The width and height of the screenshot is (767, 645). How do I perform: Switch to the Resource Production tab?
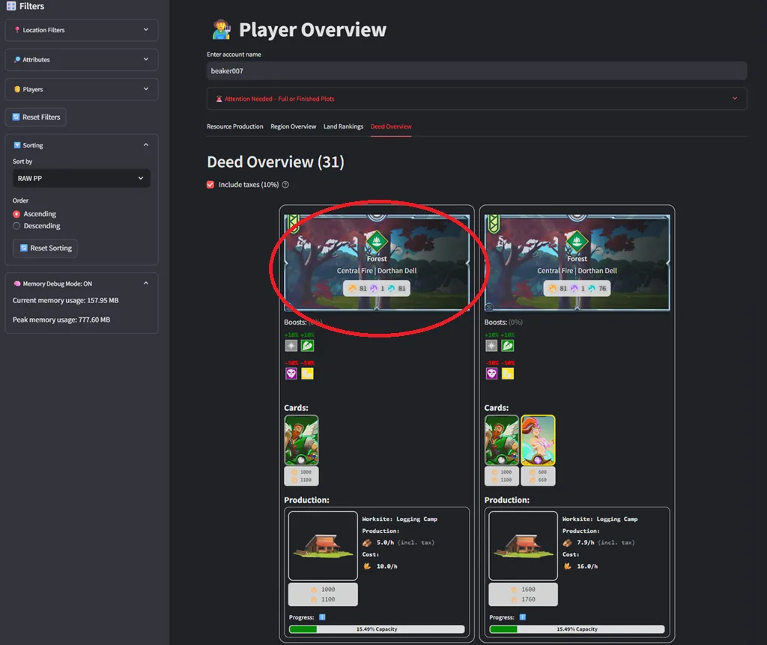pos(234,126)
